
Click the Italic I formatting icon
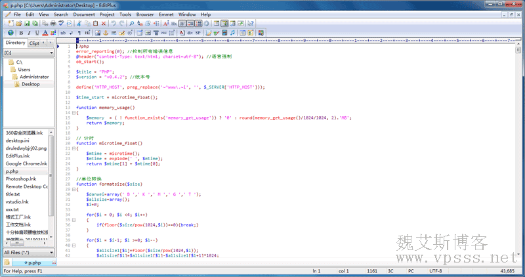click(29, 32)
